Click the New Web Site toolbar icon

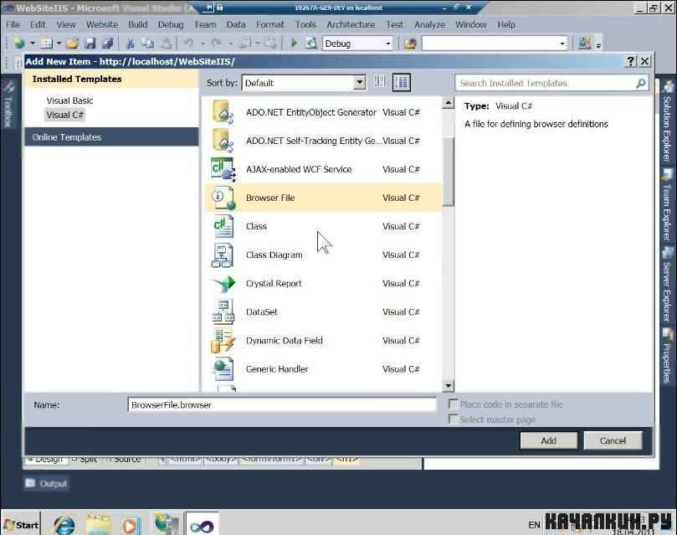click(19, 44)
